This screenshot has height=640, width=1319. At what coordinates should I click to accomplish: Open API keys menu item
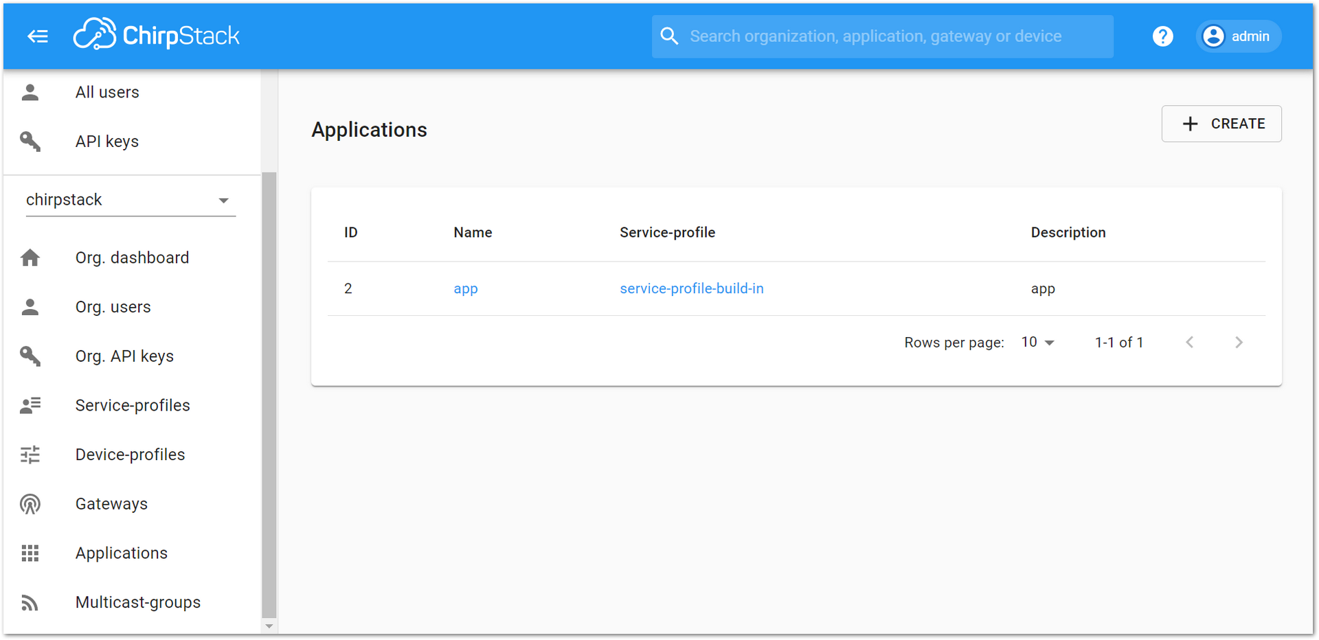pos(132,141)
